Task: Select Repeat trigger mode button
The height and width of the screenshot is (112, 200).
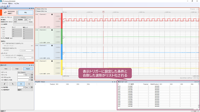Action: (28, 69)
